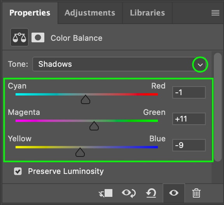
Task: Click the Yellow-Blue slider handle
Action: coord(80,152)
